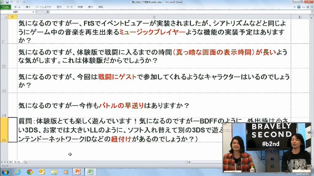Click cell asking about バトルの早送り
Screen dimensions: 314x176
pyautogui.click(x=154, y=105)
